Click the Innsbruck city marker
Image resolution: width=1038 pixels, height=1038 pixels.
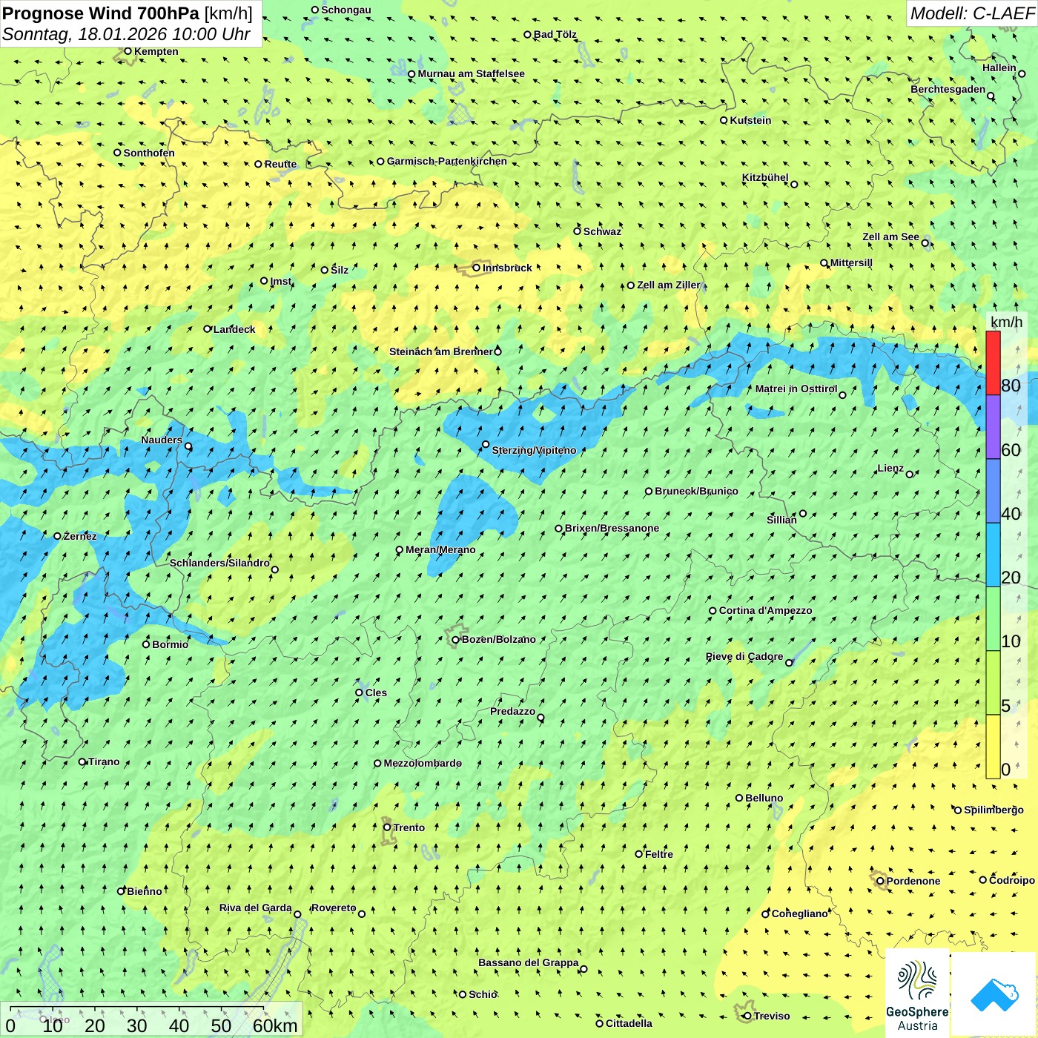pyautogui.click(x=477, y=268)
